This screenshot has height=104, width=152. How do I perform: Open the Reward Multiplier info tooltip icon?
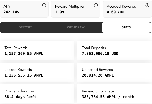tap(96, 5)
